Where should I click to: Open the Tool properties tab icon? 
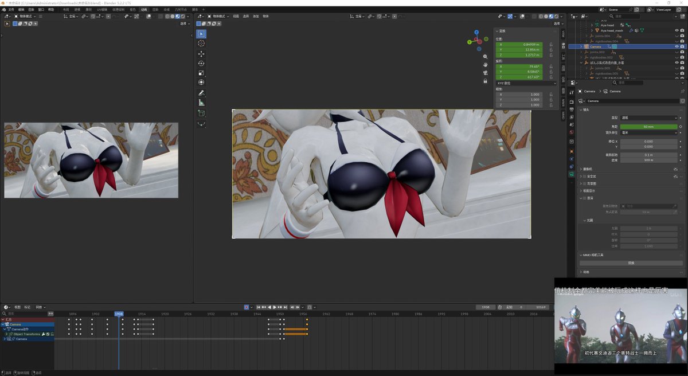tap(571, 92)
